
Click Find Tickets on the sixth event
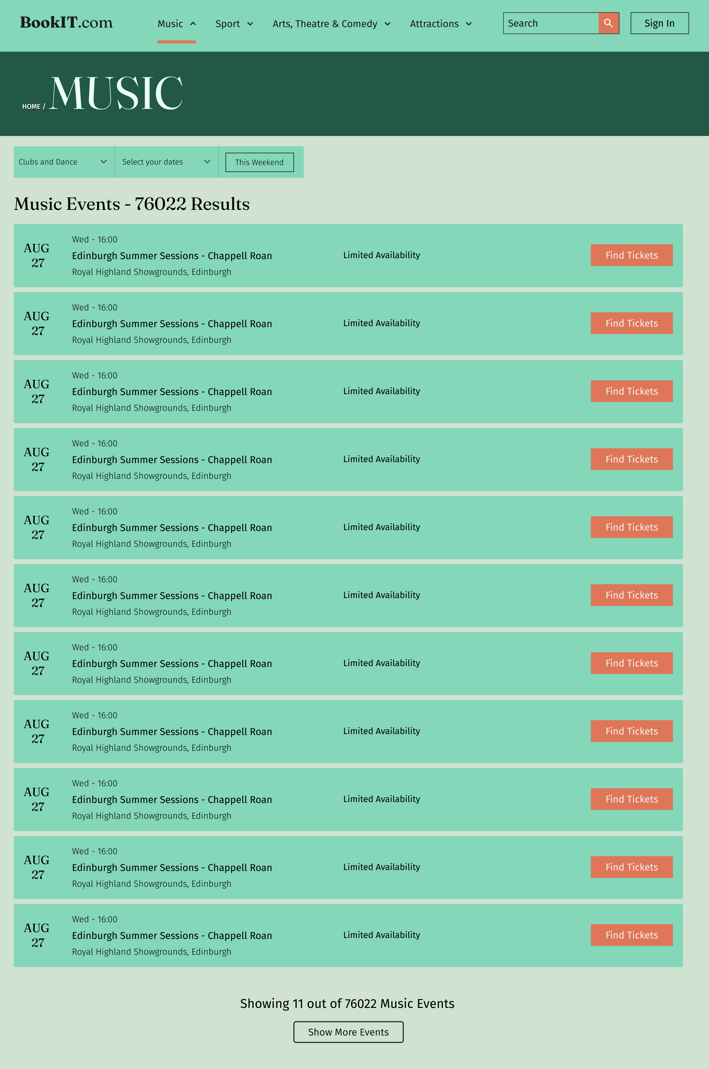click(x=631, y=595)
